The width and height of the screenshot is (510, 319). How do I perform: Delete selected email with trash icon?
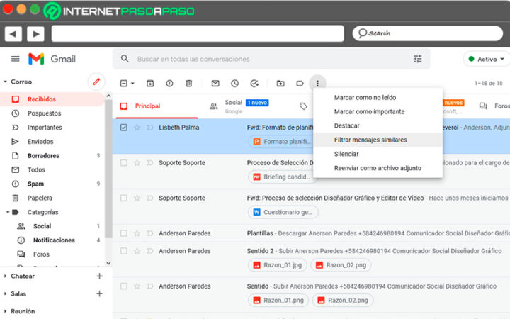click(188, 84)
